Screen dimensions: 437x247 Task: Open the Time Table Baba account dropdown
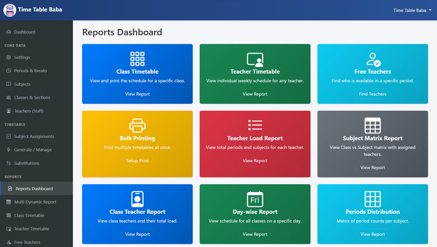(x=412, y=10)
